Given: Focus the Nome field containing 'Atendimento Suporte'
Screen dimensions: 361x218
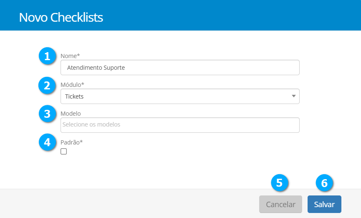Looking at the screenshot, I should pos(179,67).
